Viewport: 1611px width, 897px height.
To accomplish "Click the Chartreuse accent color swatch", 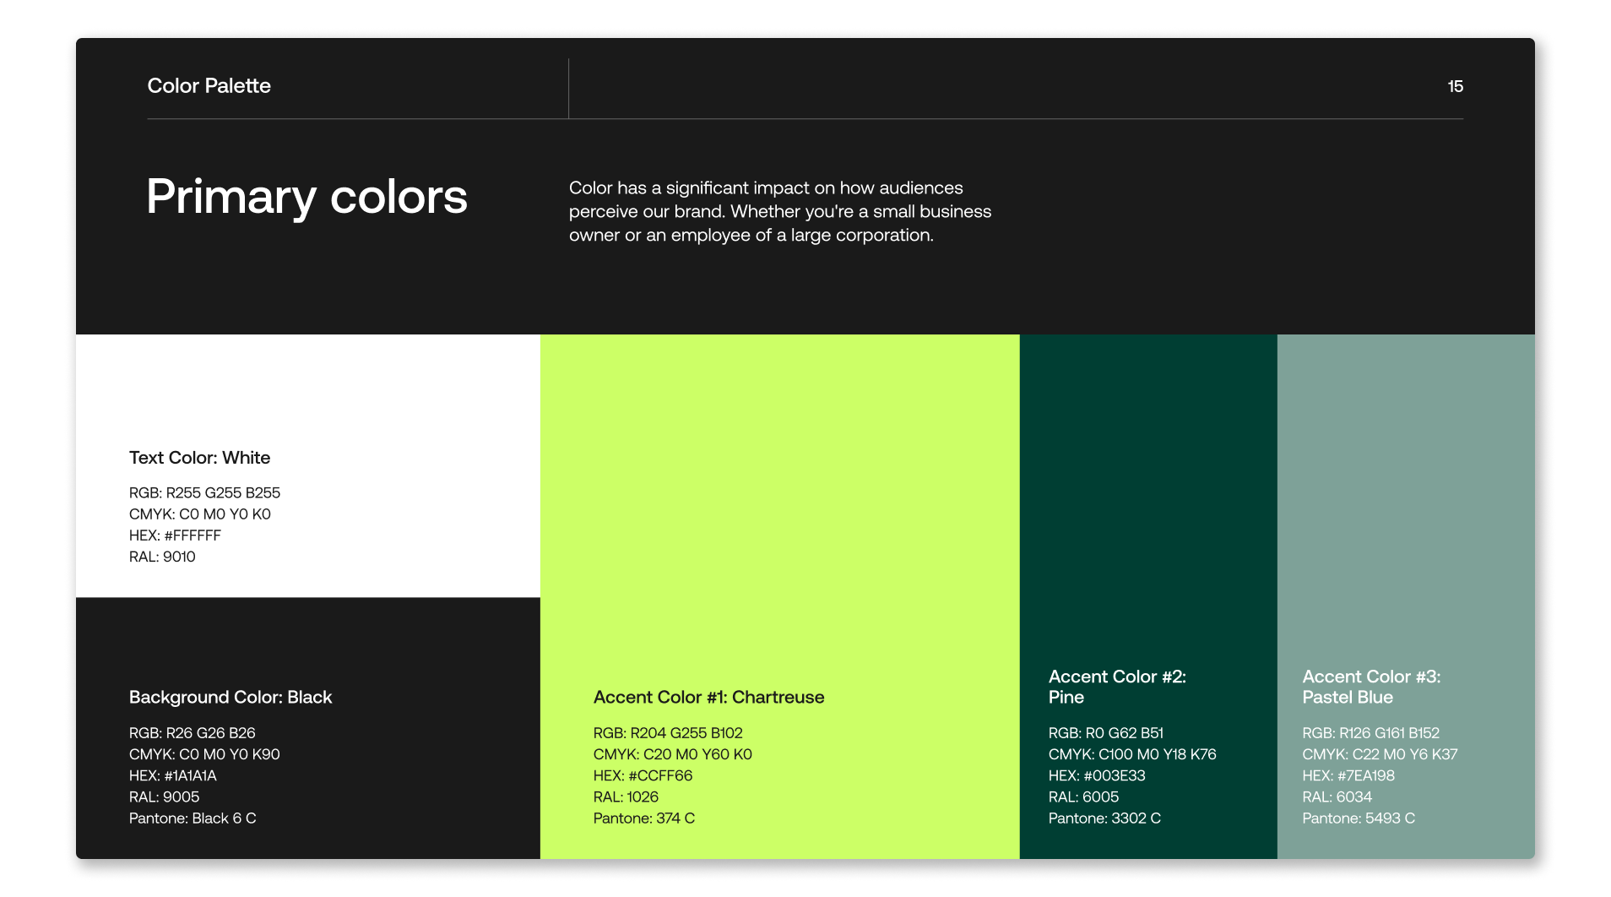I will point(779,507).
